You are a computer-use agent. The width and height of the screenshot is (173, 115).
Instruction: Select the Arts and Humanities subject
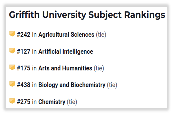[65, 68]
